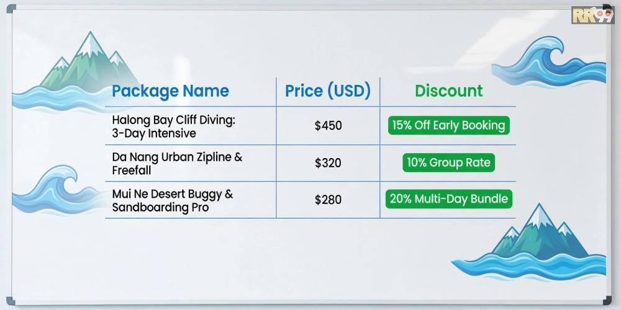Select the Price (USD) column header
Viewport: 621px width, 310px height.
327,91
